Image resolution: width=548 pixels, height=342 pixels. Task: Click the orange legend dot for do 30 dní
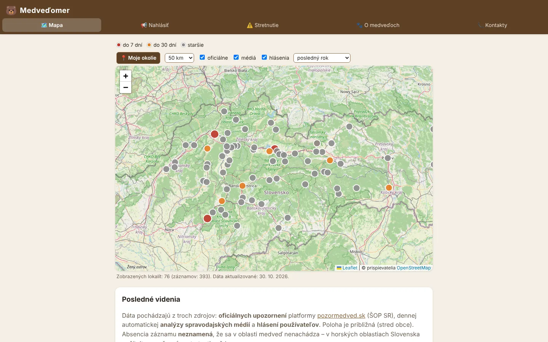[x=149, y=45]
